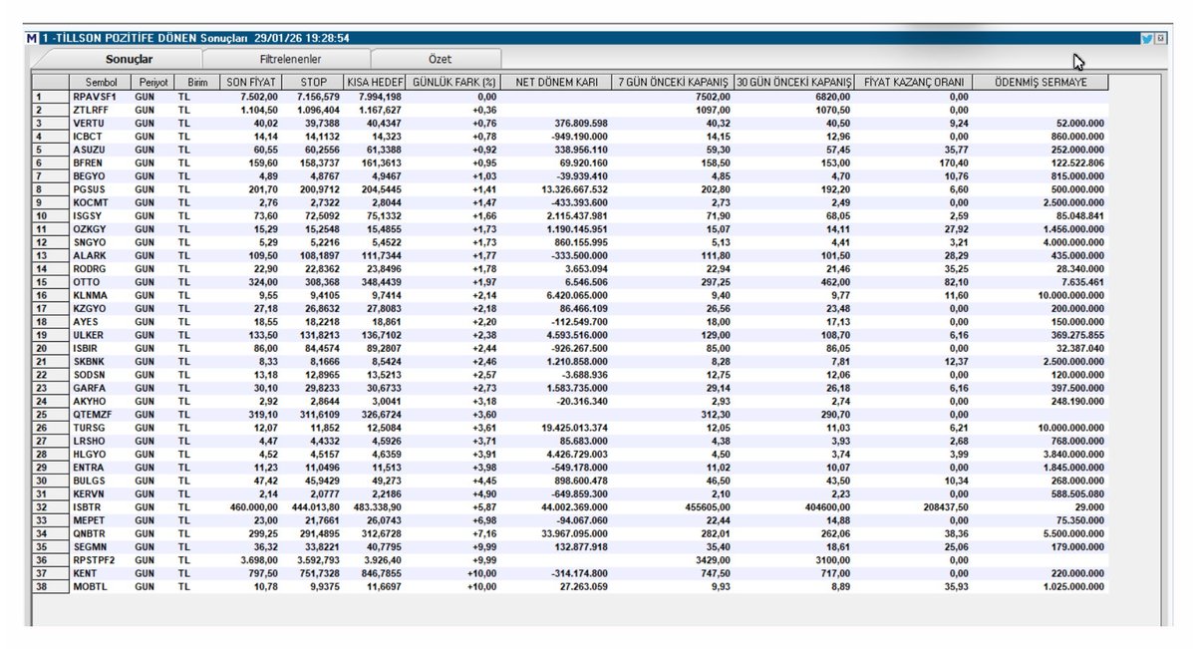Sort by 30 GÜN ÖNCEKİ KAPANIŞ header

pos(794,82)
